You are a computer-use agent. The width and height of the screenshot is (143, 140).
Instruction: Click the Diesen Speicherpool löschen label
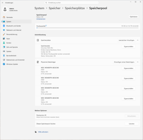(x=46, y=124)
